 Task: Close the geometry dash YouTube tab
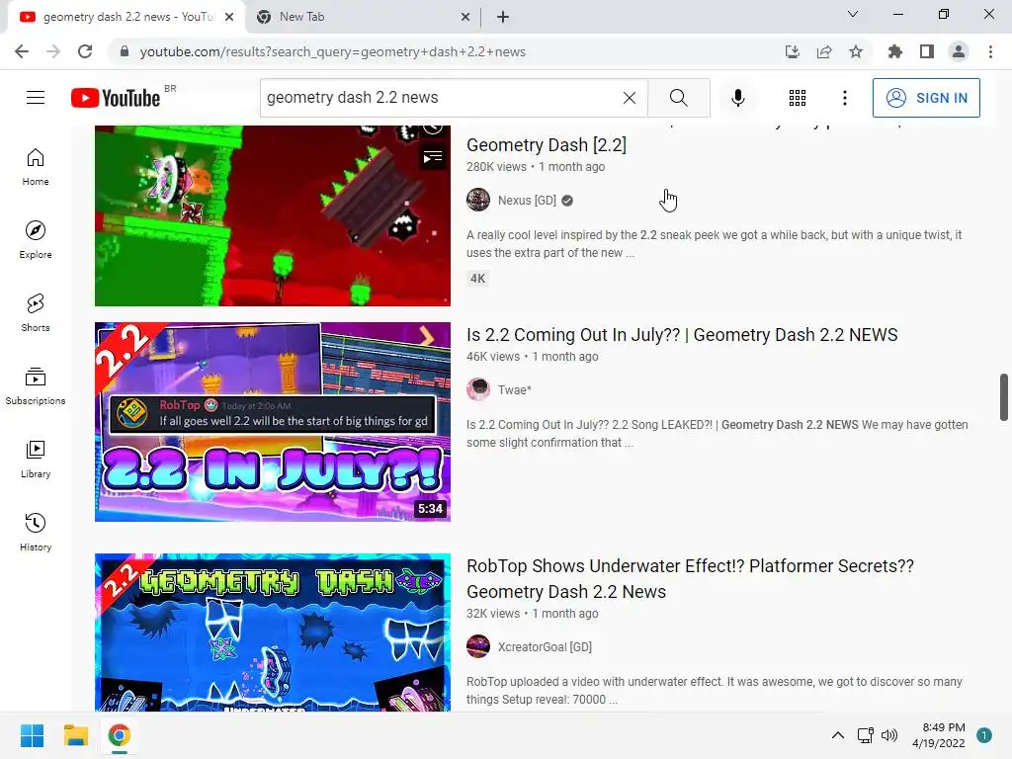(x=229, y=17)
